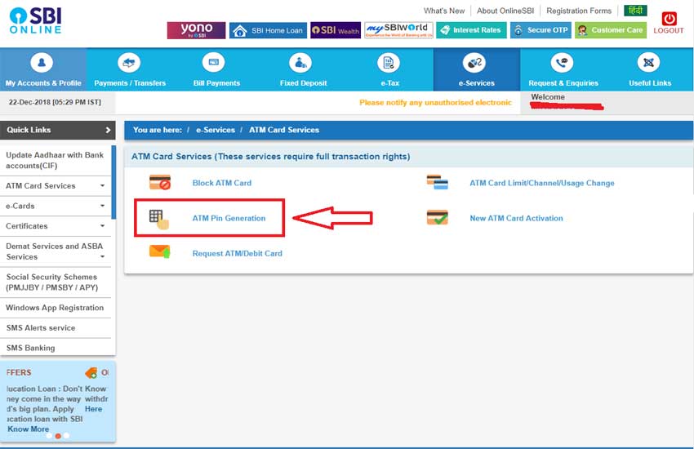
Task: Expand the e-Cards sidebar menu
Action: tap(56, 206)
